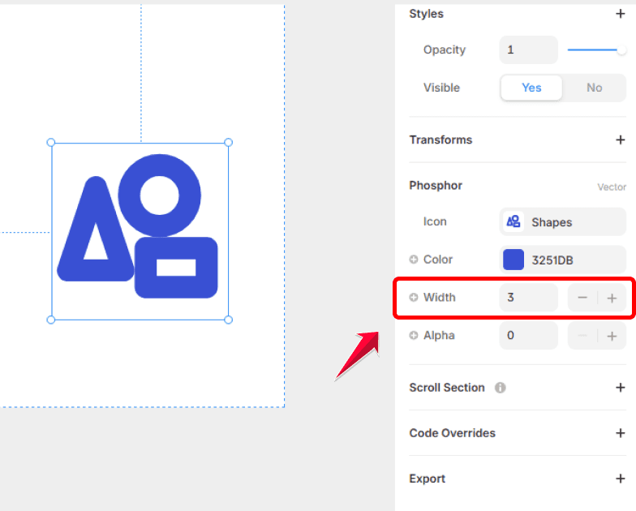636x511 pixels.
Task: Set Visible to Yes
Action: coord(531,88)
